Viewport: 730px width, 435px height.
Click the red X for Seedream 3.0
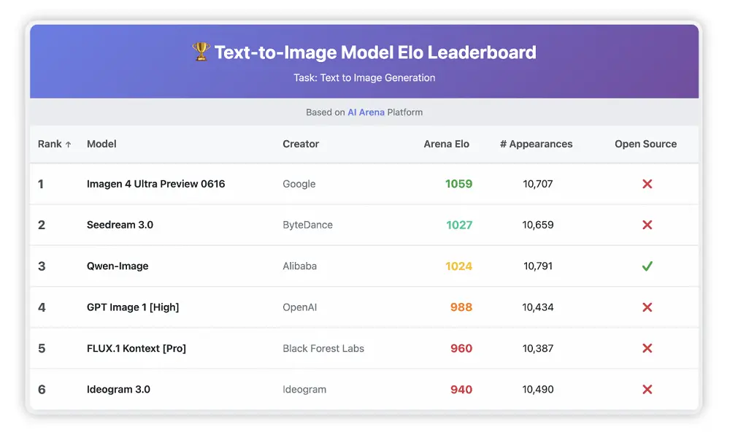647,225
